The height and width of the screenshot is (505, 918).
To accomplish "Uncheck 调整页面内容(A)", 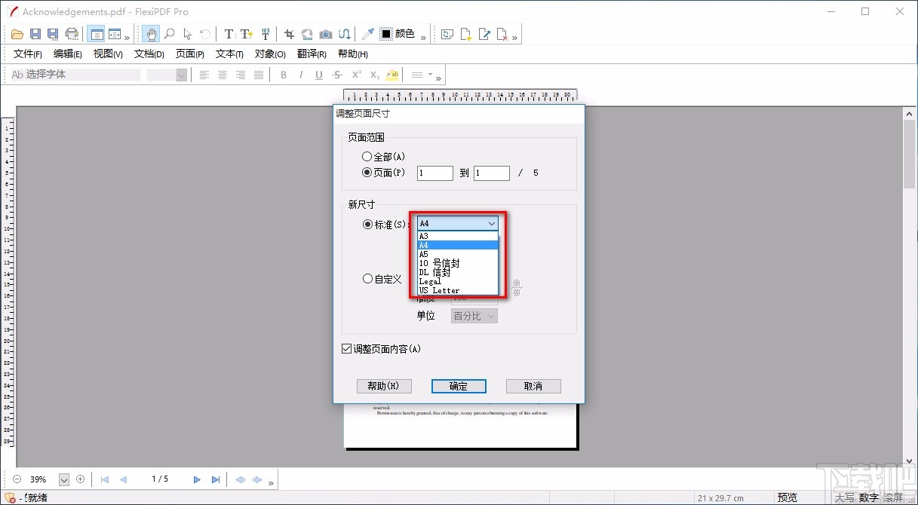I will coord(345,348).
